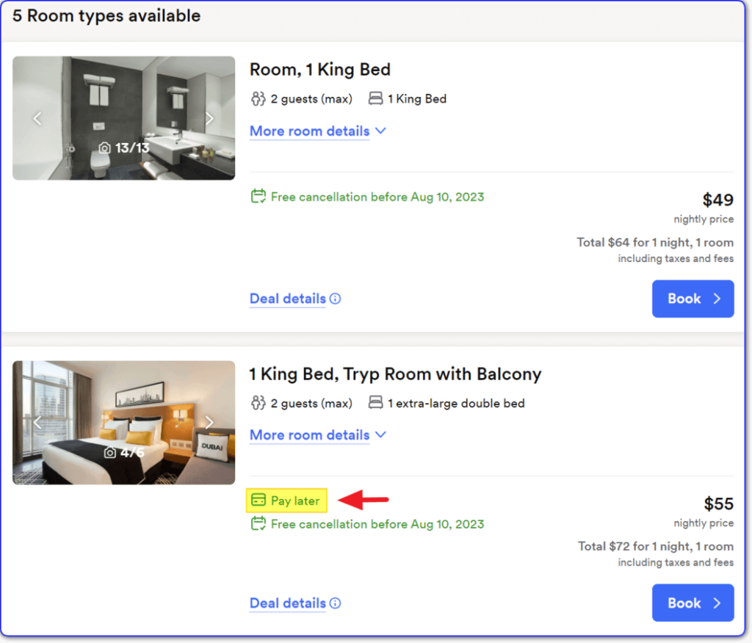Click the next arrow on Tryp Room photo carousel
The width and height of the screenshot is (752, 643).
click(x=210, y=422)
